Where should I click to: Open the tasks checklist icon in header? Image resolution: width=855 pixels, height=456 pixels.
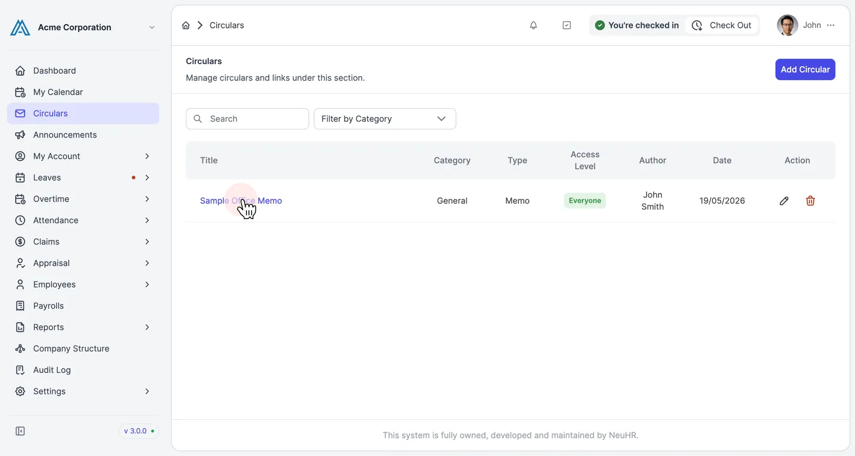coord(566,26)
